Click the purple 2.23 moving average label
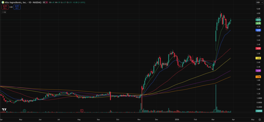The width and height of the screenshot is (264, 122). click(x=258, y=71)
